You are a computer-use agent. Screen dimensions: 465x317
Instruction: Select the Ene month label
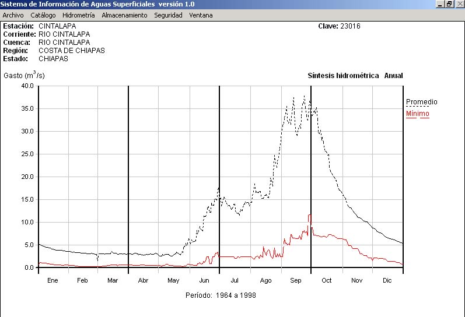(53, 280)
